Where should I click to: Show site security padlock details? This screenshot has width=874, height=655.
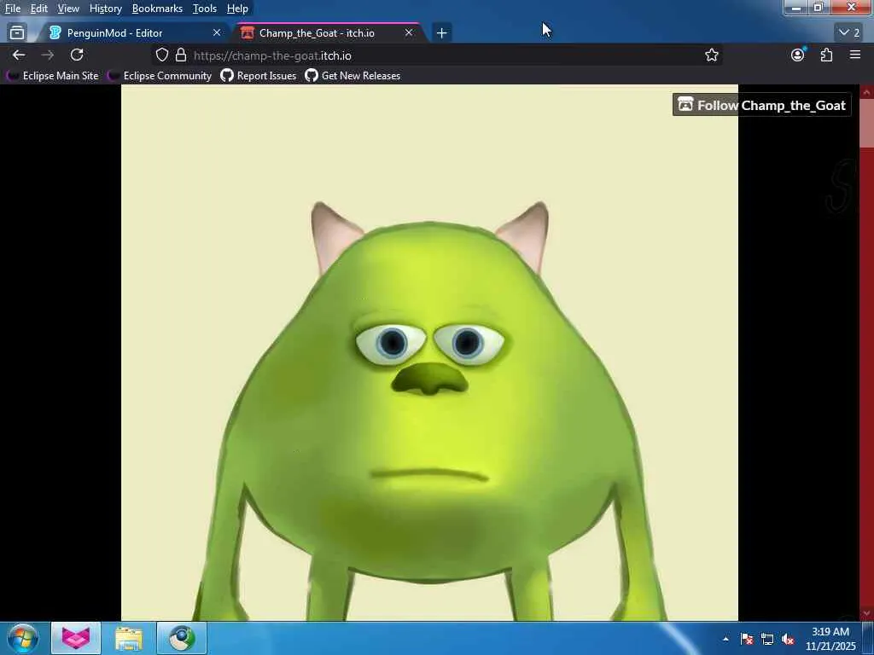coord(181,55)
